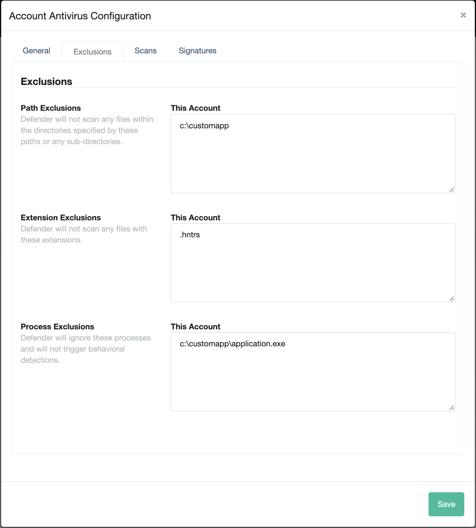
Task: Click the Path Exclusions label
Action: (51, 108)
